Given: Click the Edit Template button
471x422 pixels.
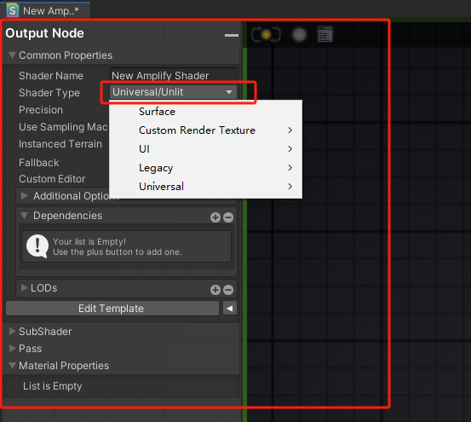Looking at the screenshot, I should coord(112,309).
